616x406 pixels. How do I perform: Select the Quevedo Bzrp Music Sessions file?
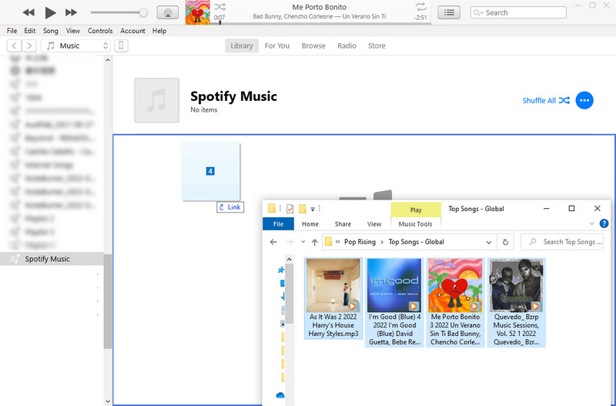click(516, 302)
